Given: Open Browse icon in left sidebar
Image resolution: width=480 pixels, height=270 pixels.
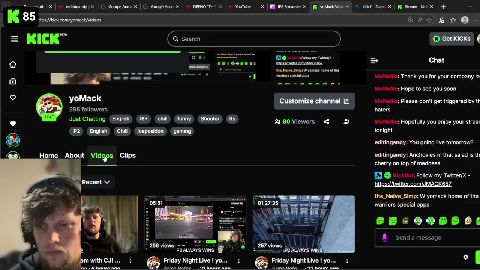Looking at the screenshot, I should pyautogui.click(x=13, y=81).
